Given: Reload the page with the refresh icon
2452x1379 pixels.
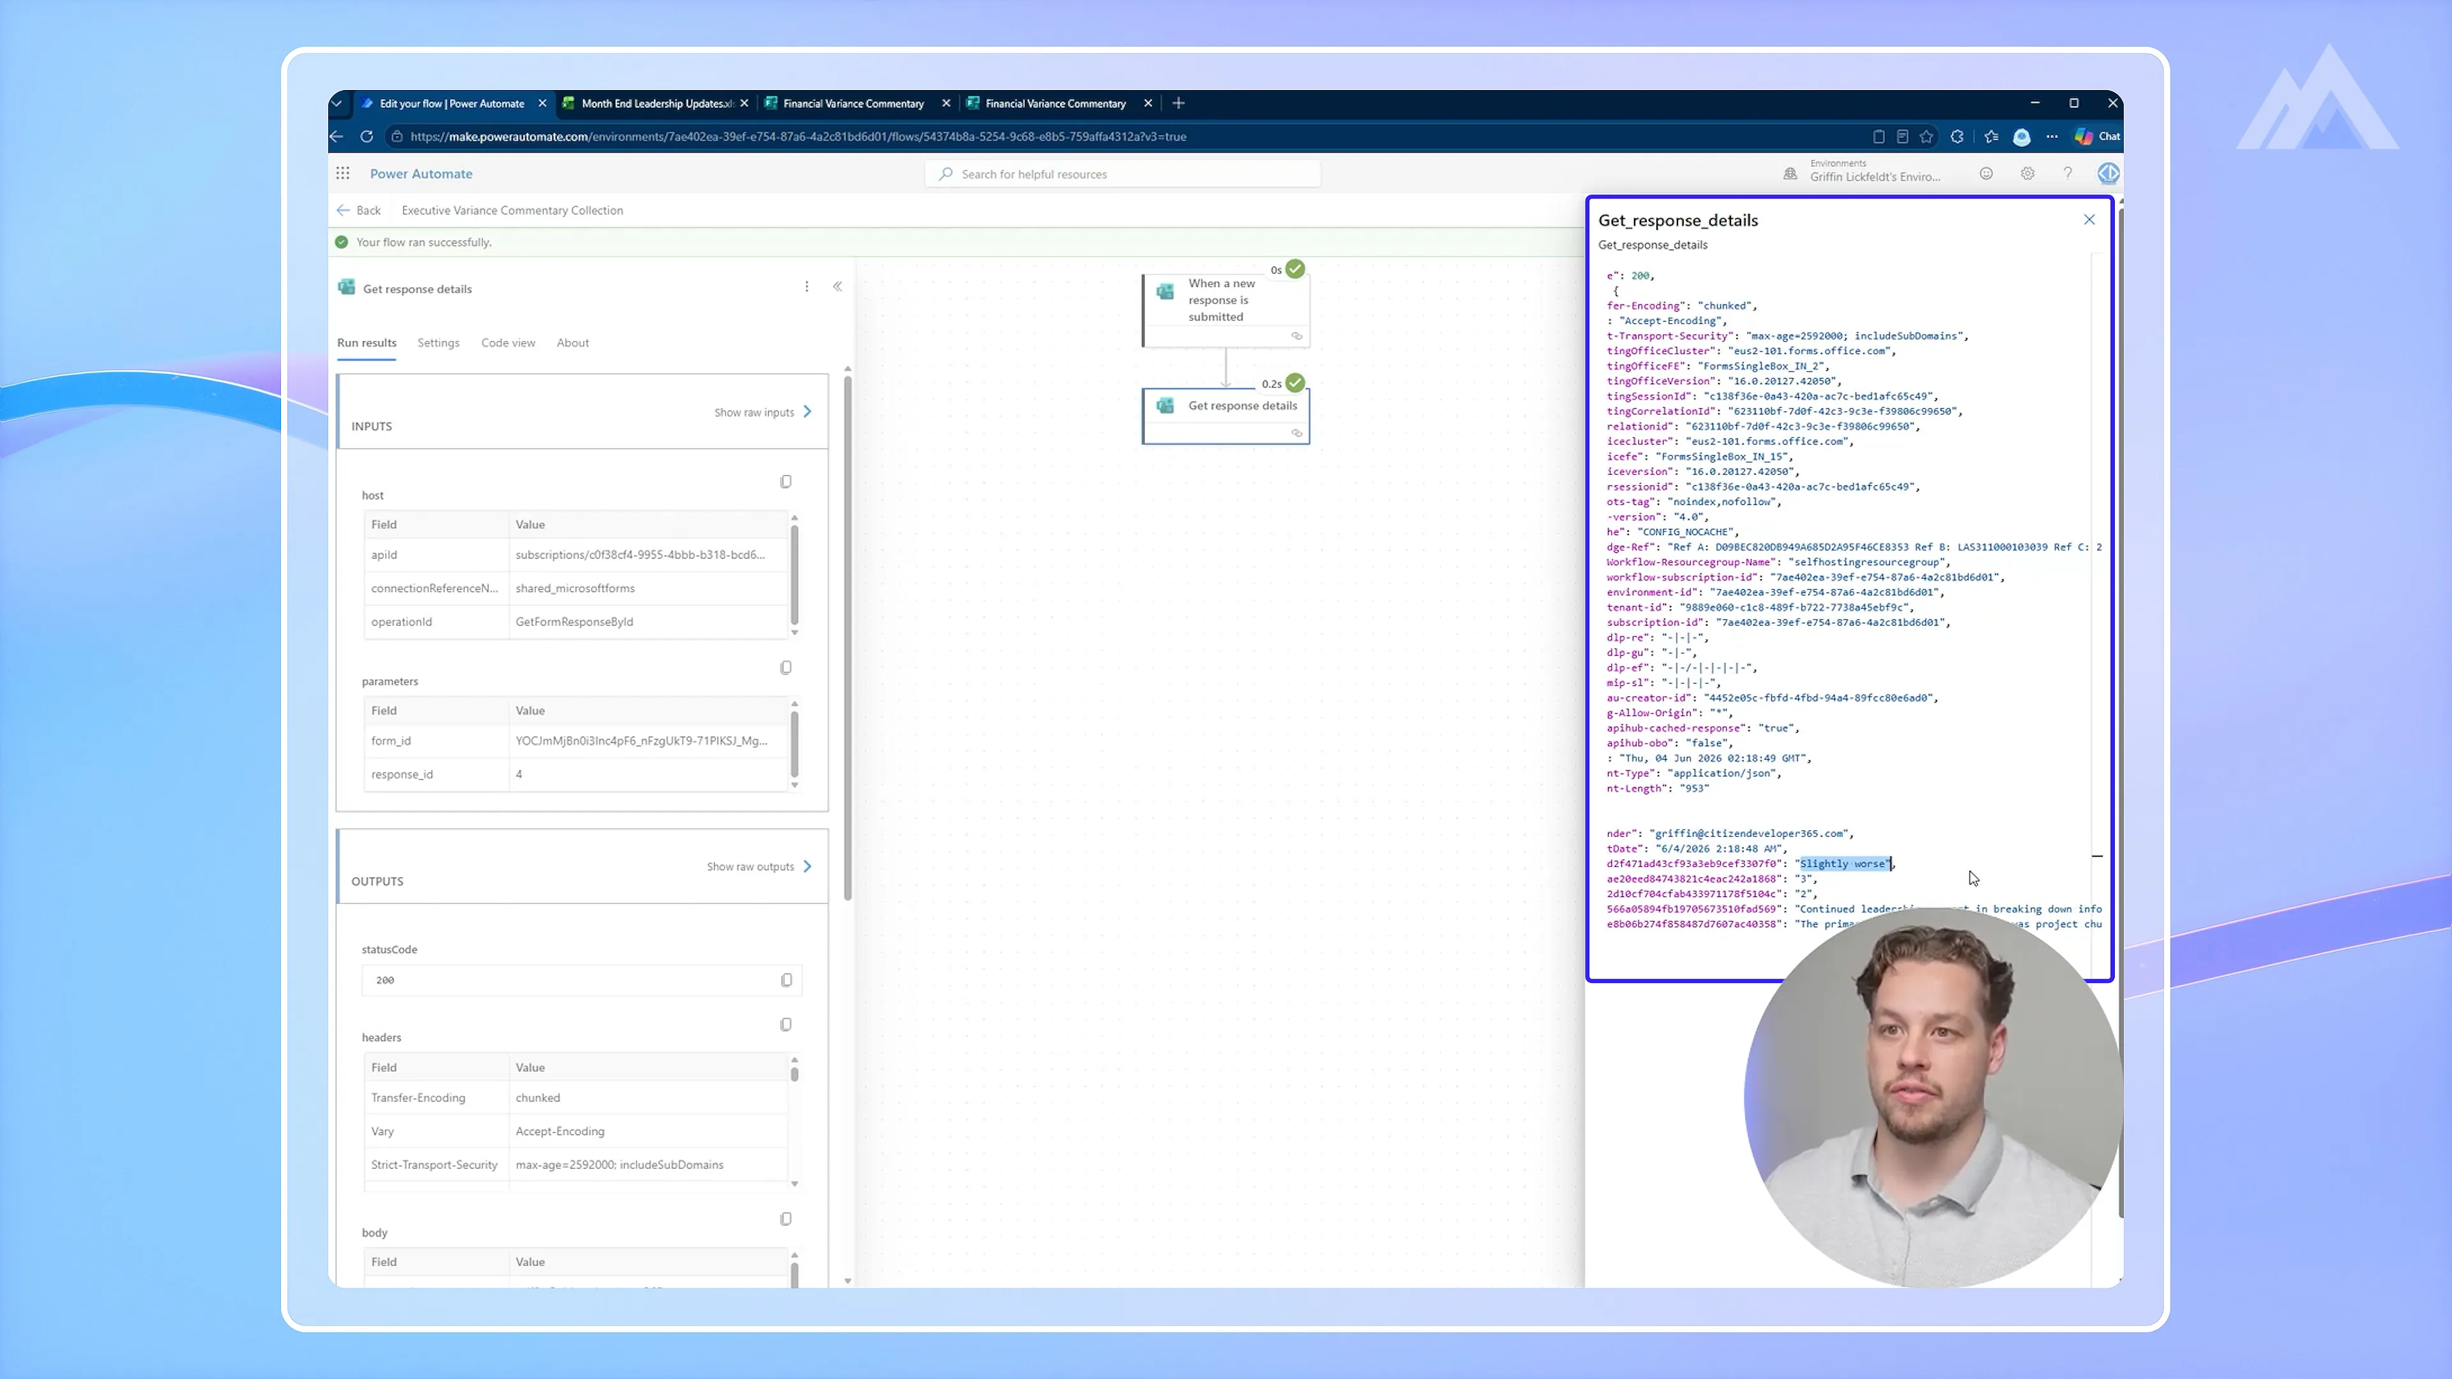Looking at the screenshot, I should pyautogui.click(x=367, y=136).
